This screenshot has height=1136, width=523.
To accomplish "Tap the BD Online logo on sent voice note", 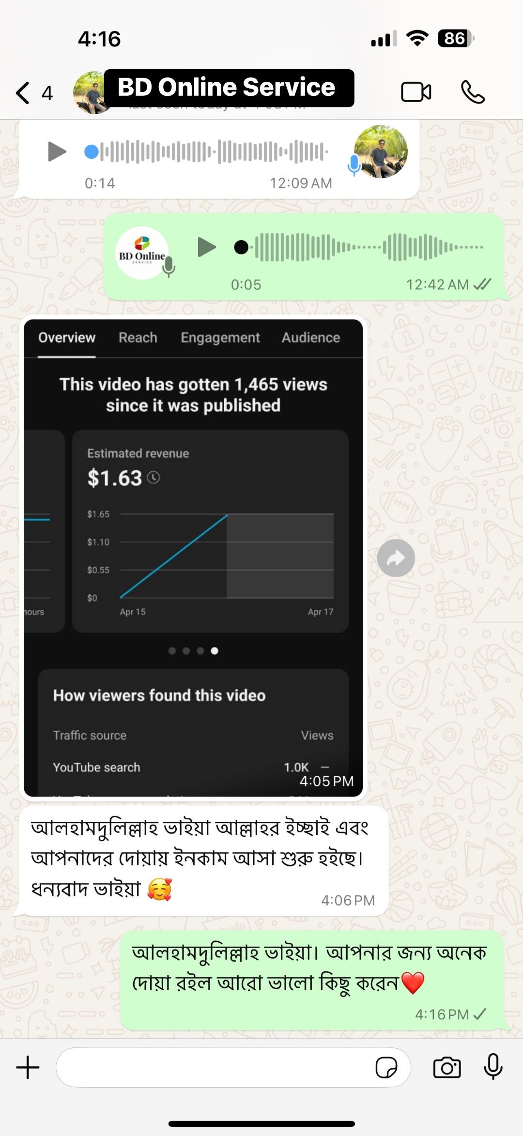I will coord(142,253).
